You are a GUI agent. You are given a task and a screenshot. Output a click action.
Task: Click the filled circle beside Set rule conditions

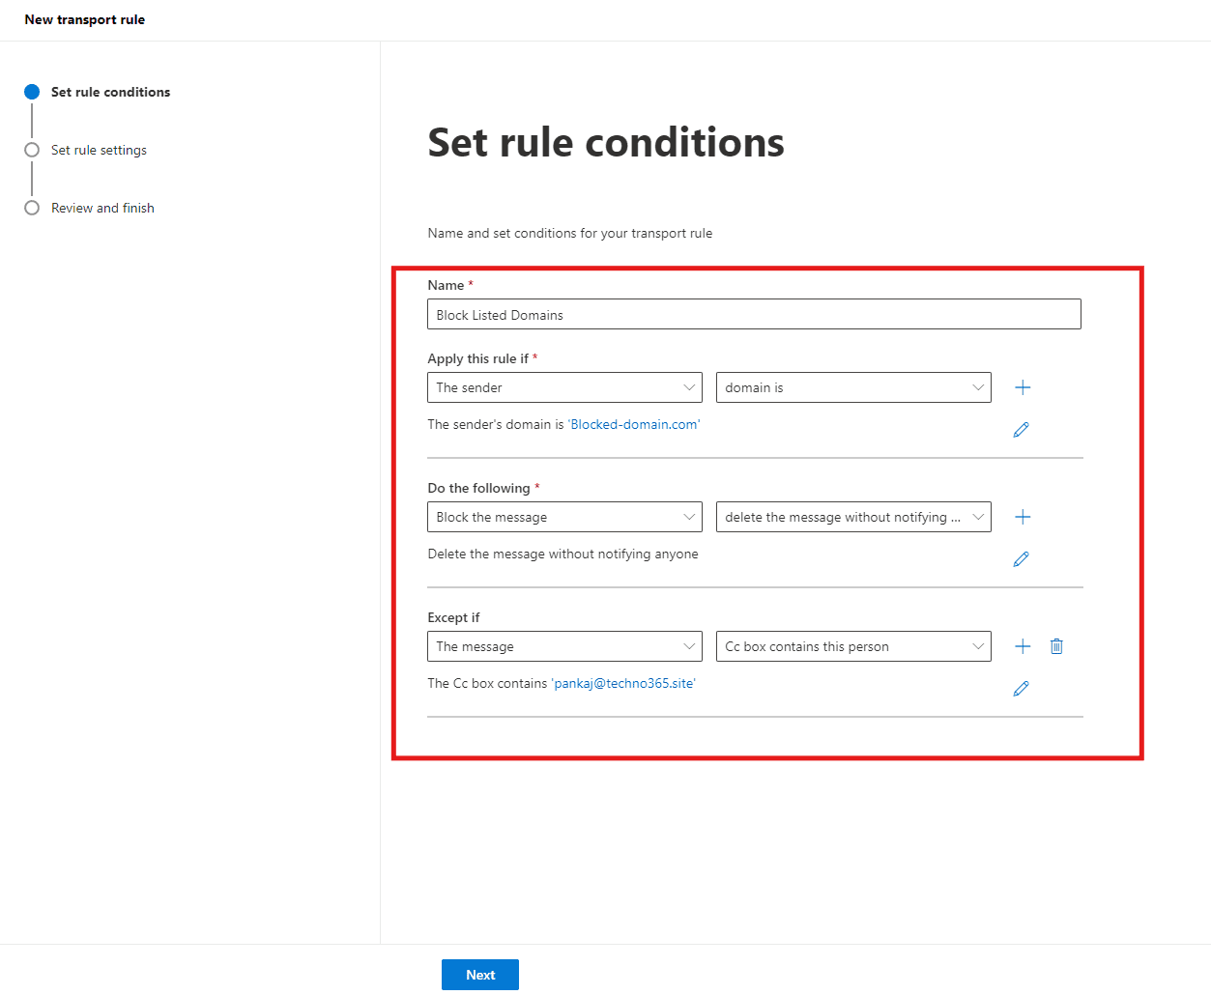click(x=32, y=92)
